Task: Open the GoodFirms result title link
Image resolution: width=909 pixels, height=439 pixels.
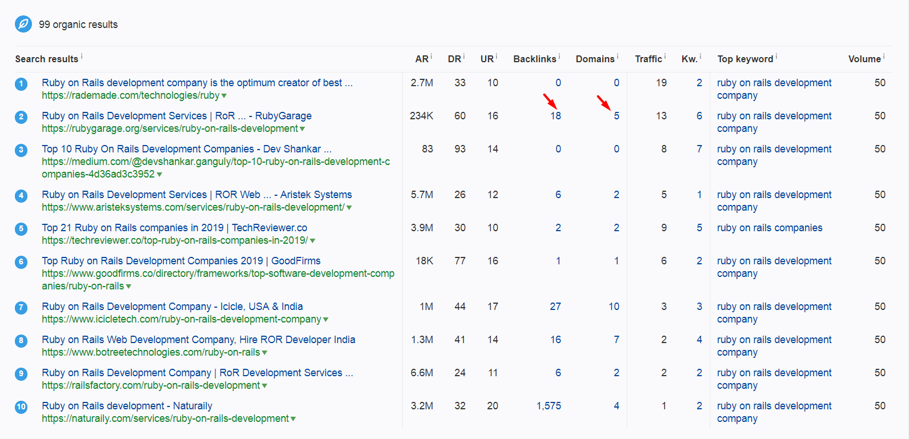Action: tap(181, 261)
